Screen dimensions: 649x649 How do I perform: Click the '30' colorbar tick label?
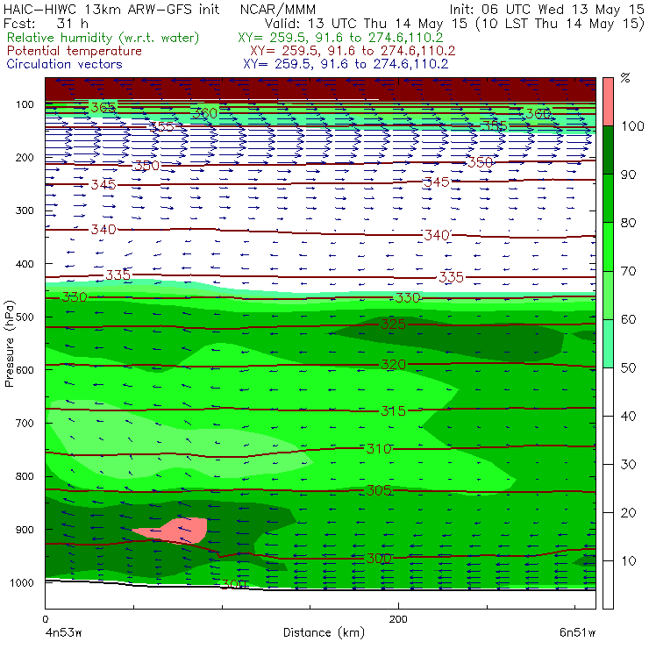click(628, 465)
